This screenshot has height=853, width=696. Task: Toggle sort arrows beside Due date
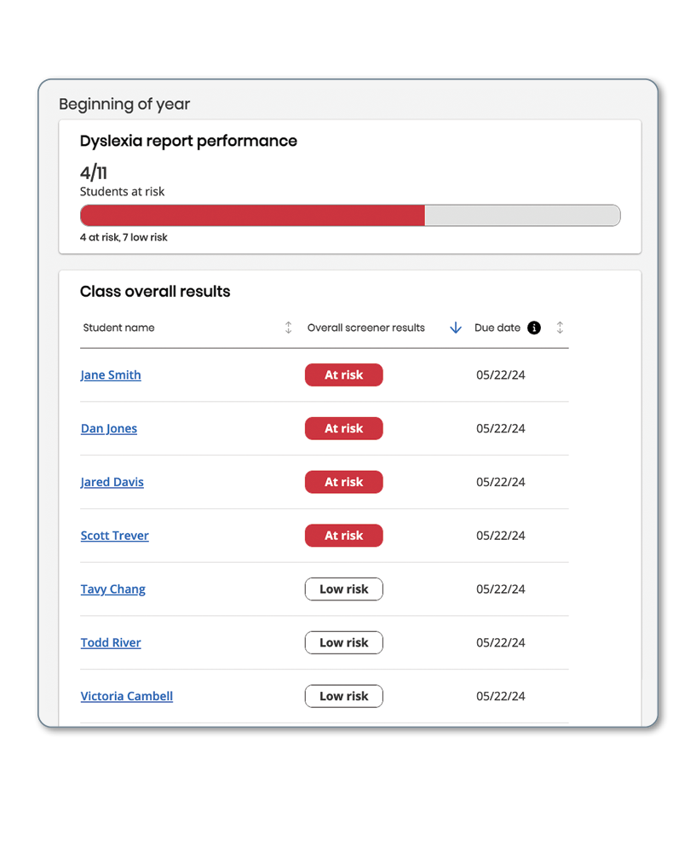pos(560,328)
